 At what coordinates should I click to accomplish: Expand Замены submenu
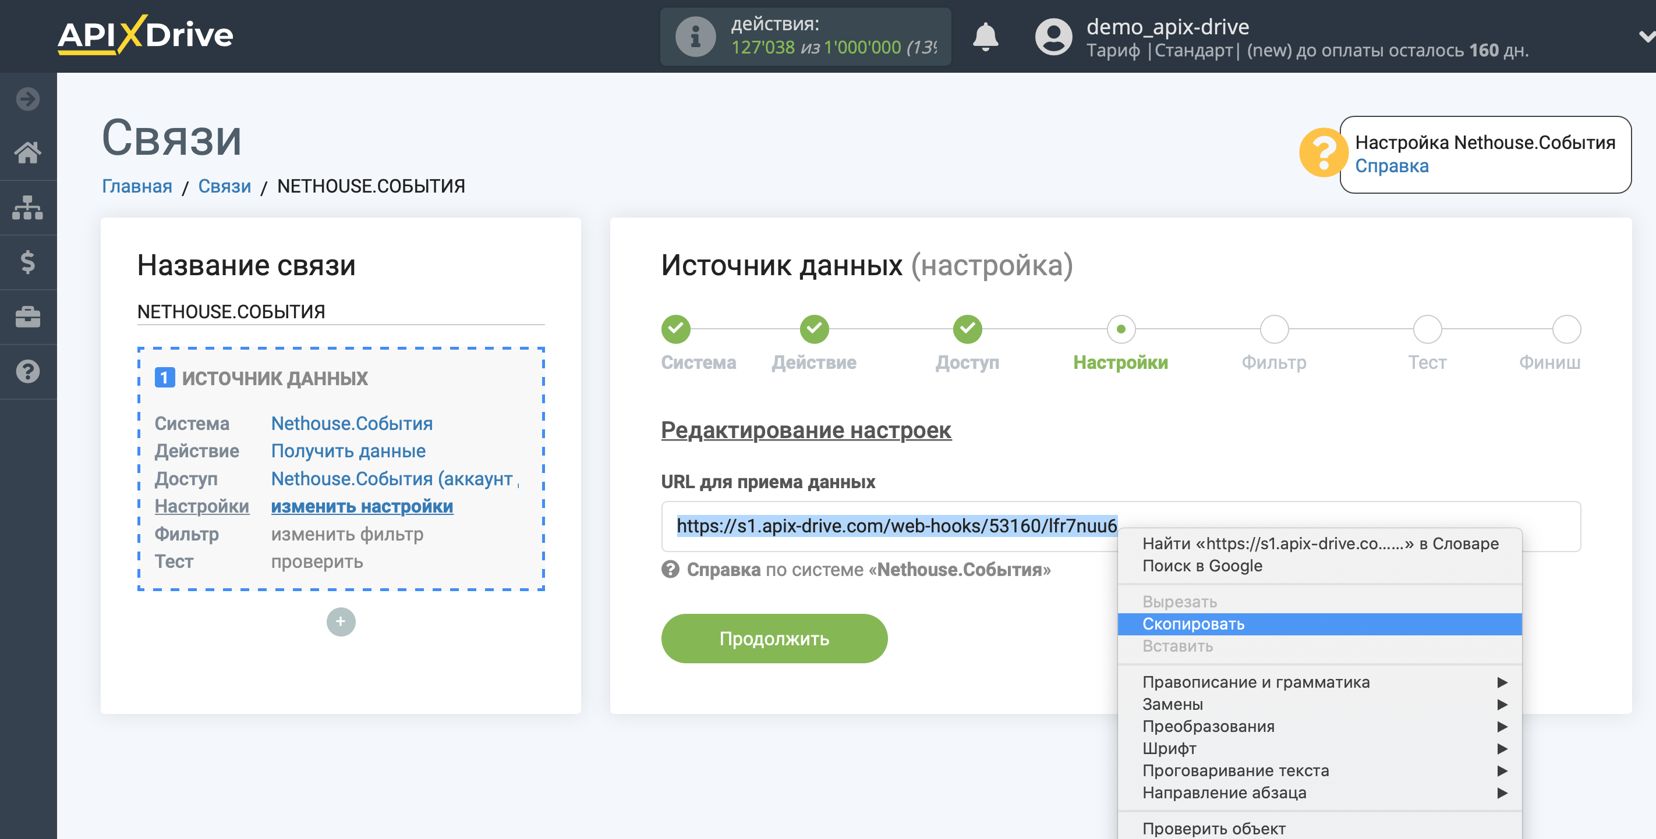1320,704
